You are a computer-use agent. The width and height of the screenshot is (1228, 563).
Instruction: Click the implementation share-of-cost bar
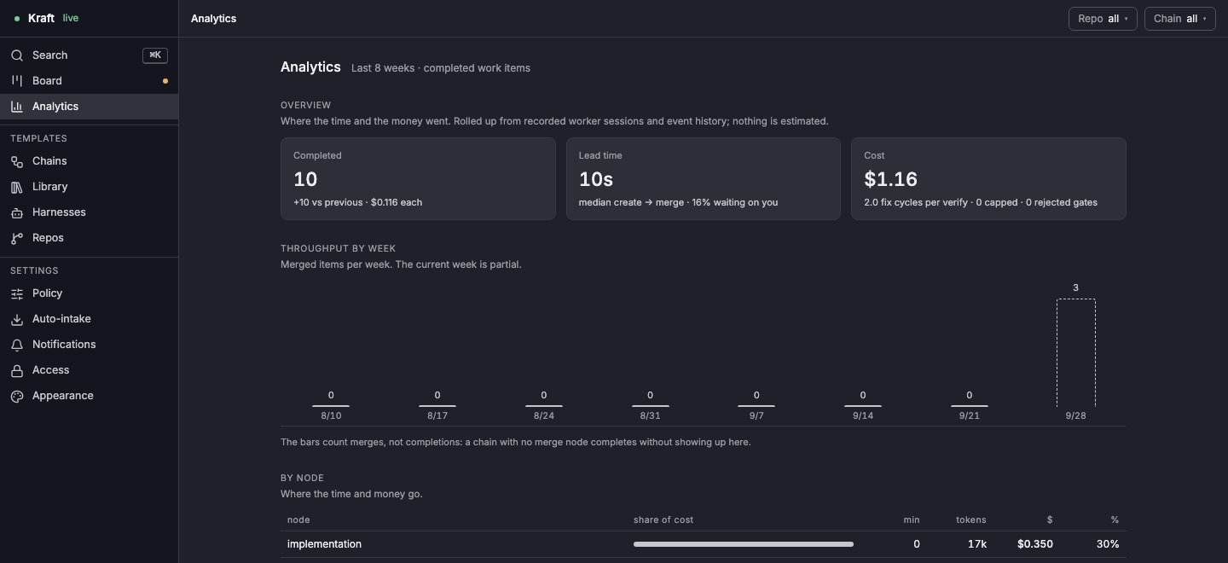coord(744,544)
